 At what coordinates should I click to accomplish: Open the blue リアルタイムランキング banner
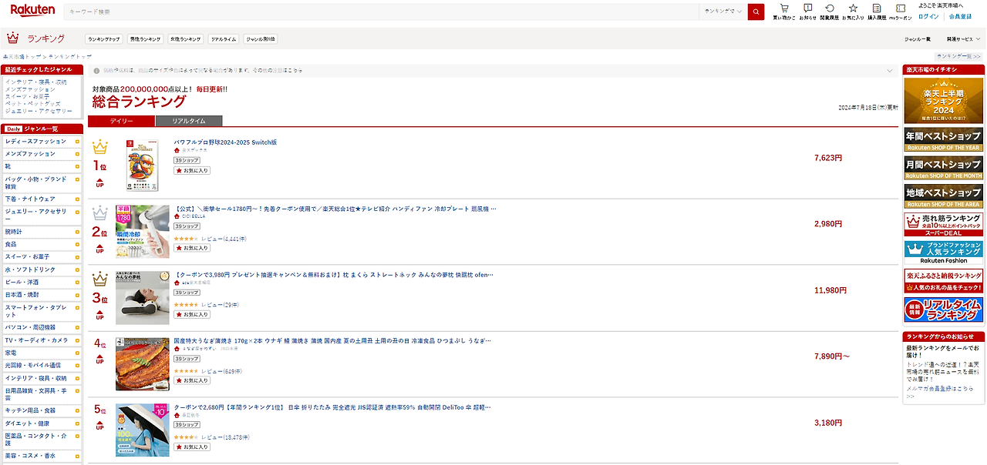(944, 309)
